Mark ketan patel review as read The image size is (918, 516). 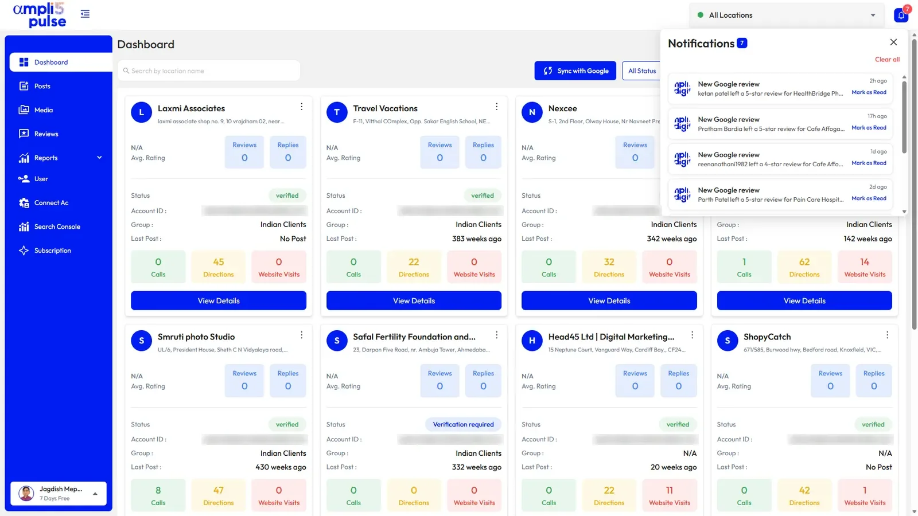tap(869, 92)
